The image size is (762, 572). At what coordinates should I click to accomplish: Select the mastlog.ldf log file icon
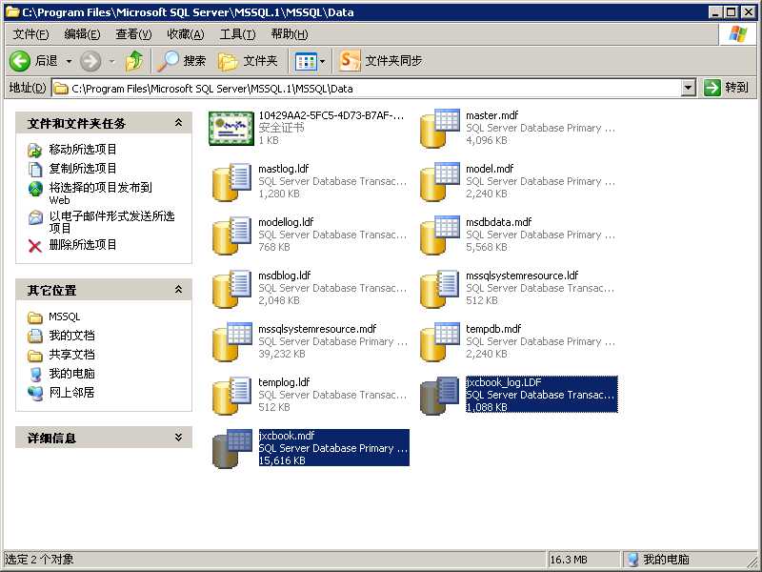click(231, 181)
